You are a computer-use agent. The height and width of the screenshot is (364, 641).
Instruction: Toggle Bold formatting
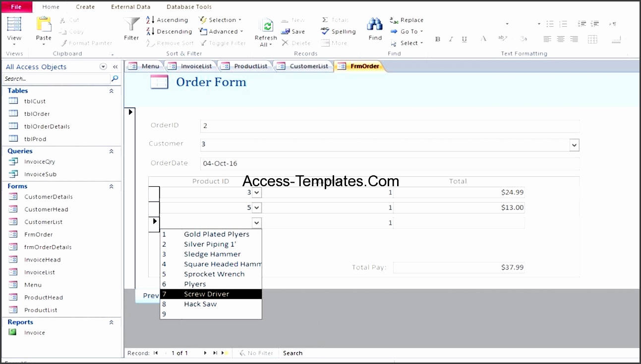click(438, 38)
